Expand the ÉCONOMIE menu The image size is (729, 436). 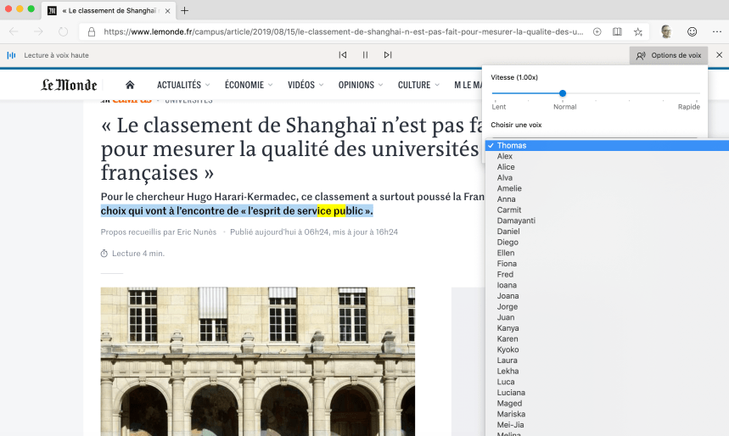pos(249,85)
